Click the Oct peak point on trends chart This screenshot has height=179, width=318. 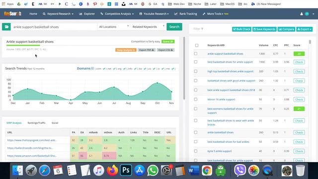coord(157,83)
